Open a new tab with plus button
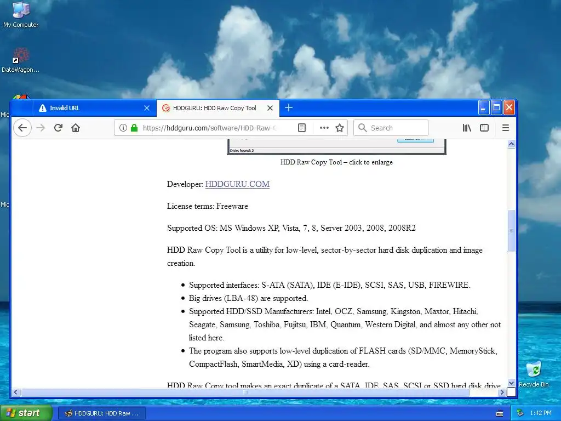Viewport: 561px width, 421px height. pyautogui.click(x=289, y=107)
